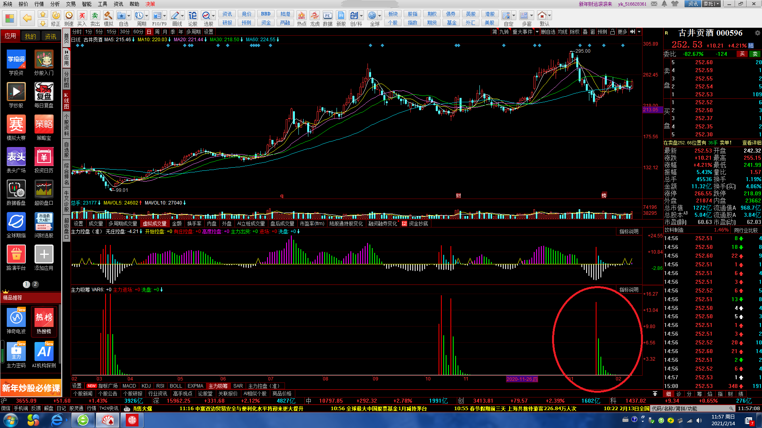Click the 买入 (buy) toolbar icon

coord(82,16)
